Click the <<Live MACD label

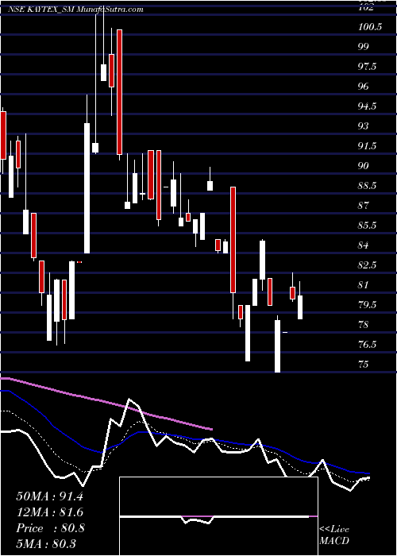tap(334, 535)
